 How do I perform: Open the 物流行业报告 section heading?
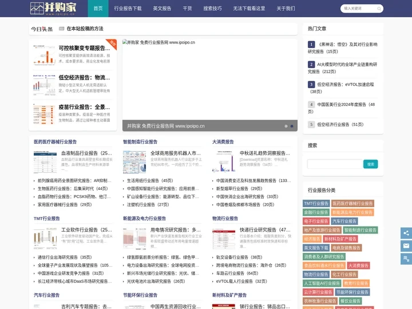[x=225, y=219]
